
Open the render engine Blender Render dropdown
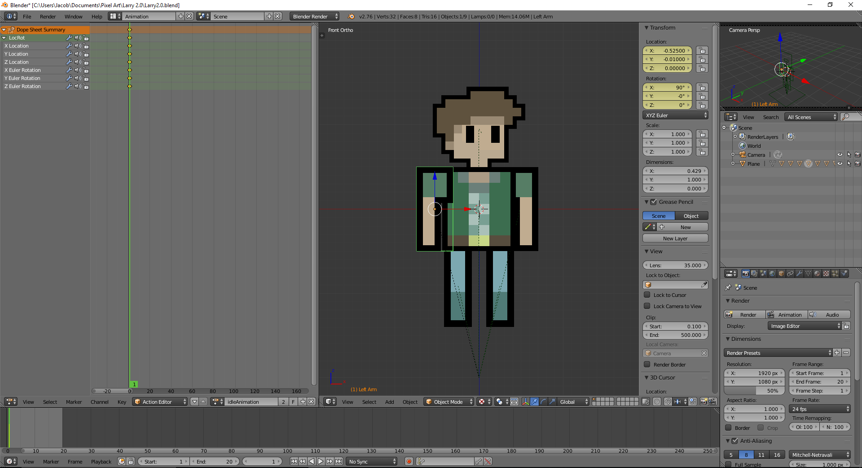pos(314,16)
